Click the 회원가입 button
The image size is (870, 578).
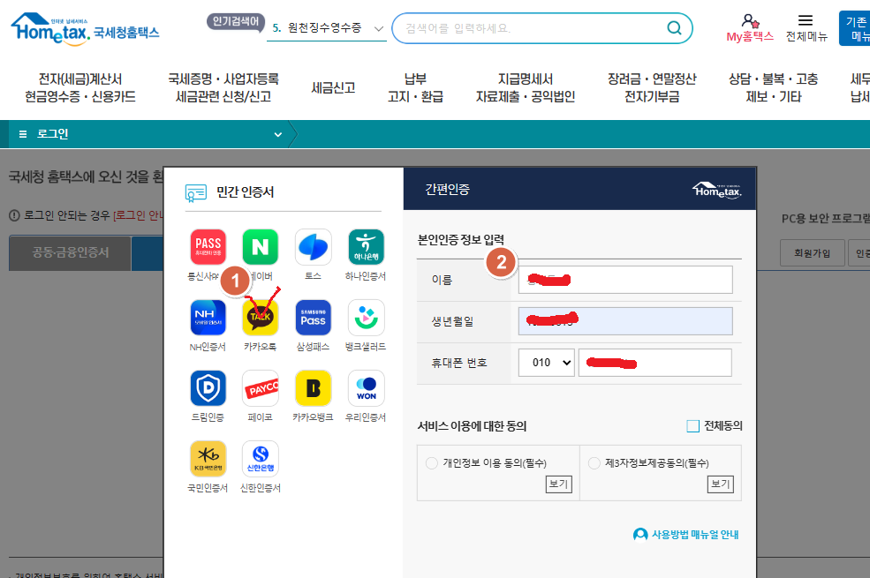pos(813,252)
